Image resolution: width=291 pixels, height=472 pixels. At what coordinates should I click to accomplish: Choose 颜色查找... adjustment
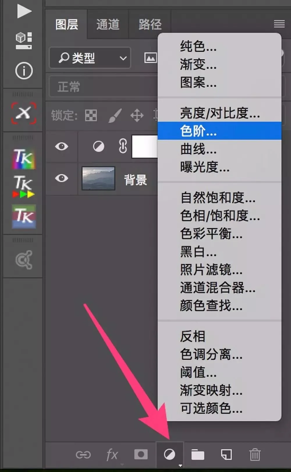219,306
